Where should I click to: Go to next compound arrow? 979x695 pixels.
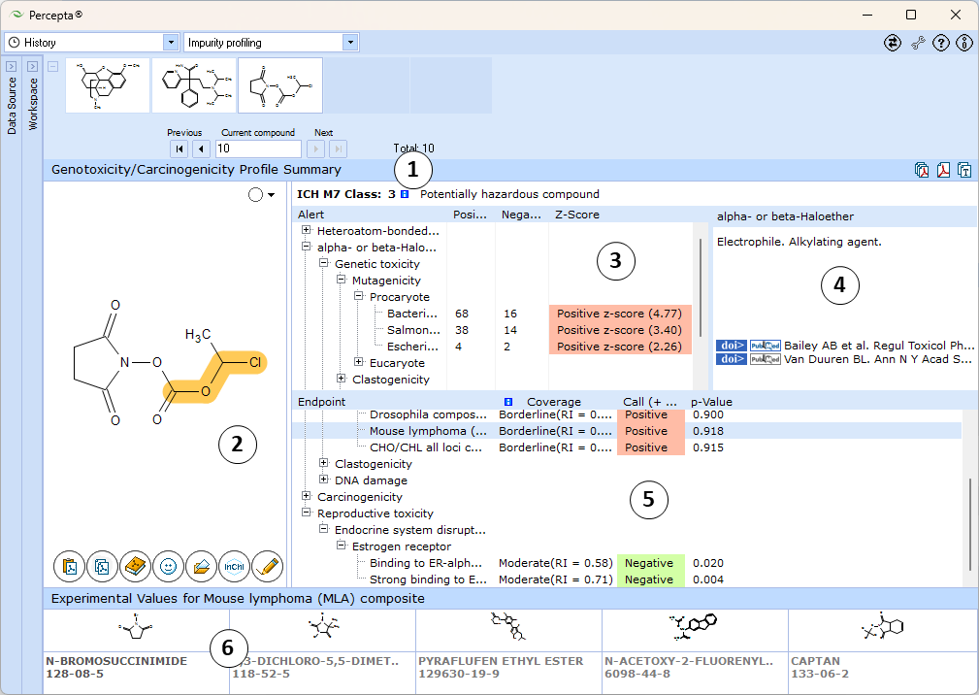(x=316, y=149)
